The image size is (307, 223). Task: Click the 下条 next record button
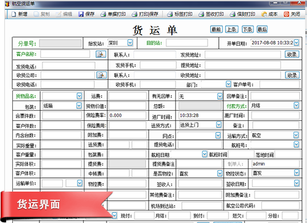(248, 30)
